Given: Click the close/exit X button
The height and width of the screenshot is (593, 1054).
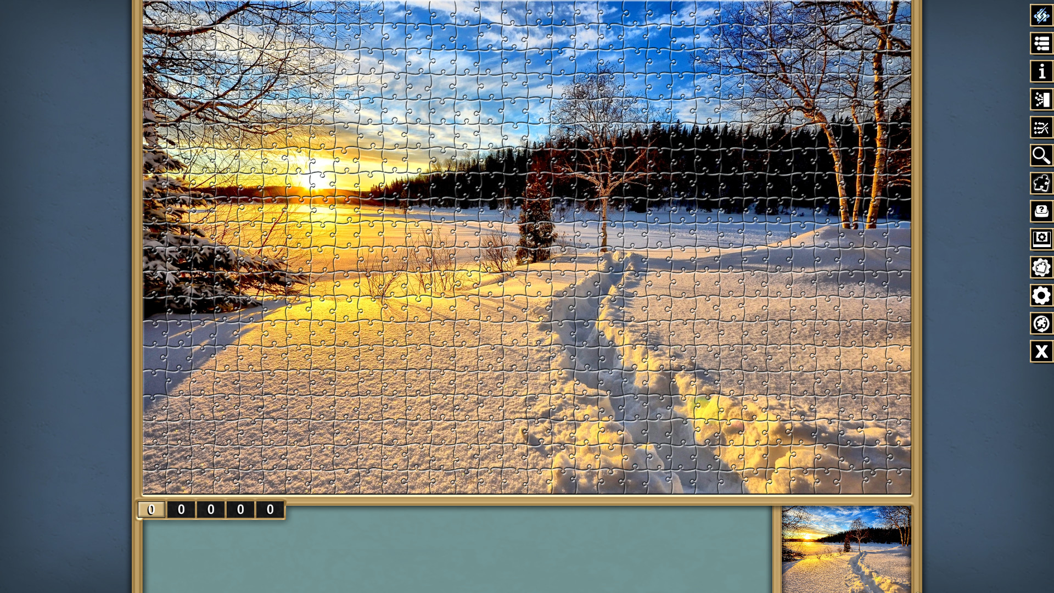Looking at the screenshot, I should pyautogui.click(x=1041, y=352).
